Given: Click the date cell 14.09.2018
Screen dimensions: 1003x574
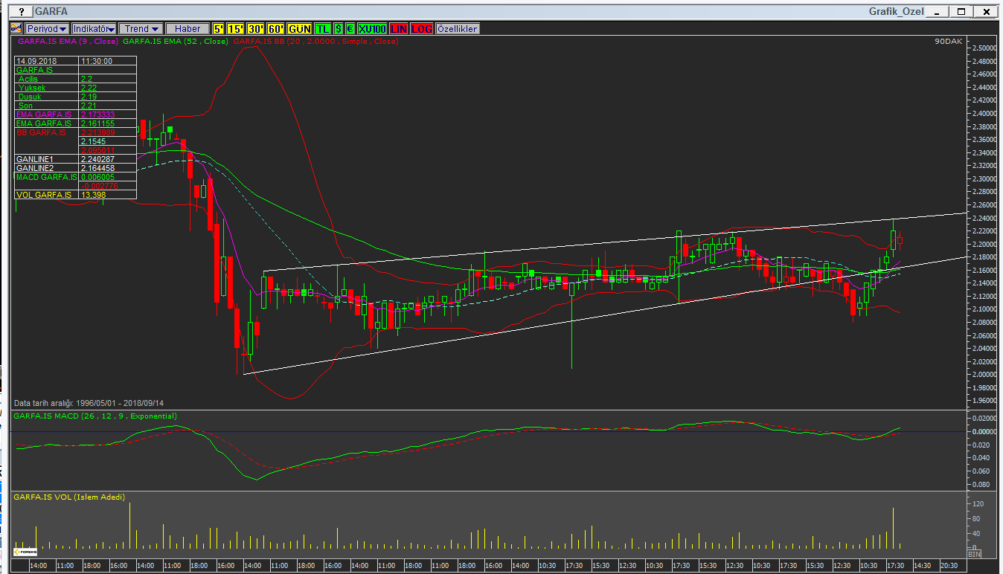Looking at the screenshot, I should [x=47, y=61].
